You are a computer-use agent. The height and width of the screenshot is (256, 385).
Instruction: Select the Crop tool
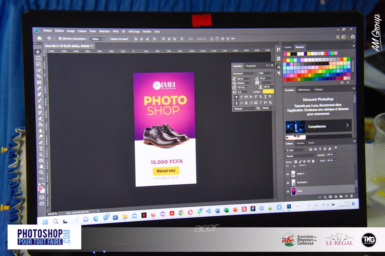click(x=39, y=76)
